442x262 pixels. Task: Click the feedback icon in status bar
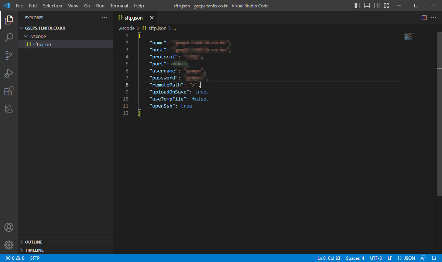(x=423, y=258)
